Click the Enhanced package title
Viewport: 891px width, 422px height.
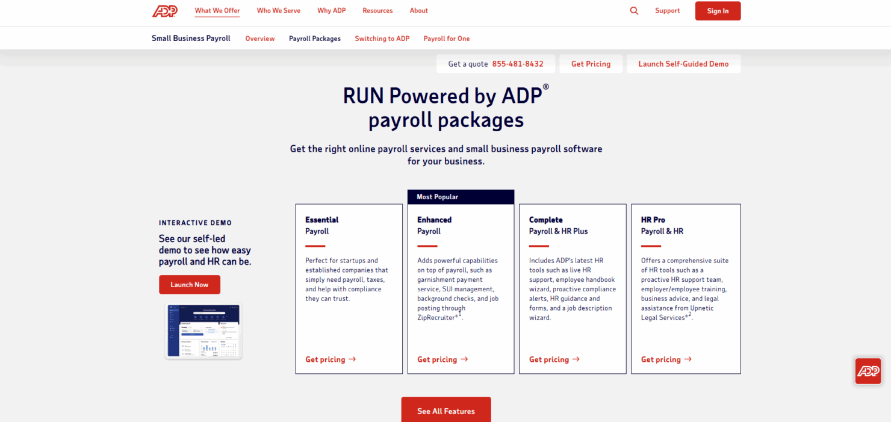click(434, 220)
